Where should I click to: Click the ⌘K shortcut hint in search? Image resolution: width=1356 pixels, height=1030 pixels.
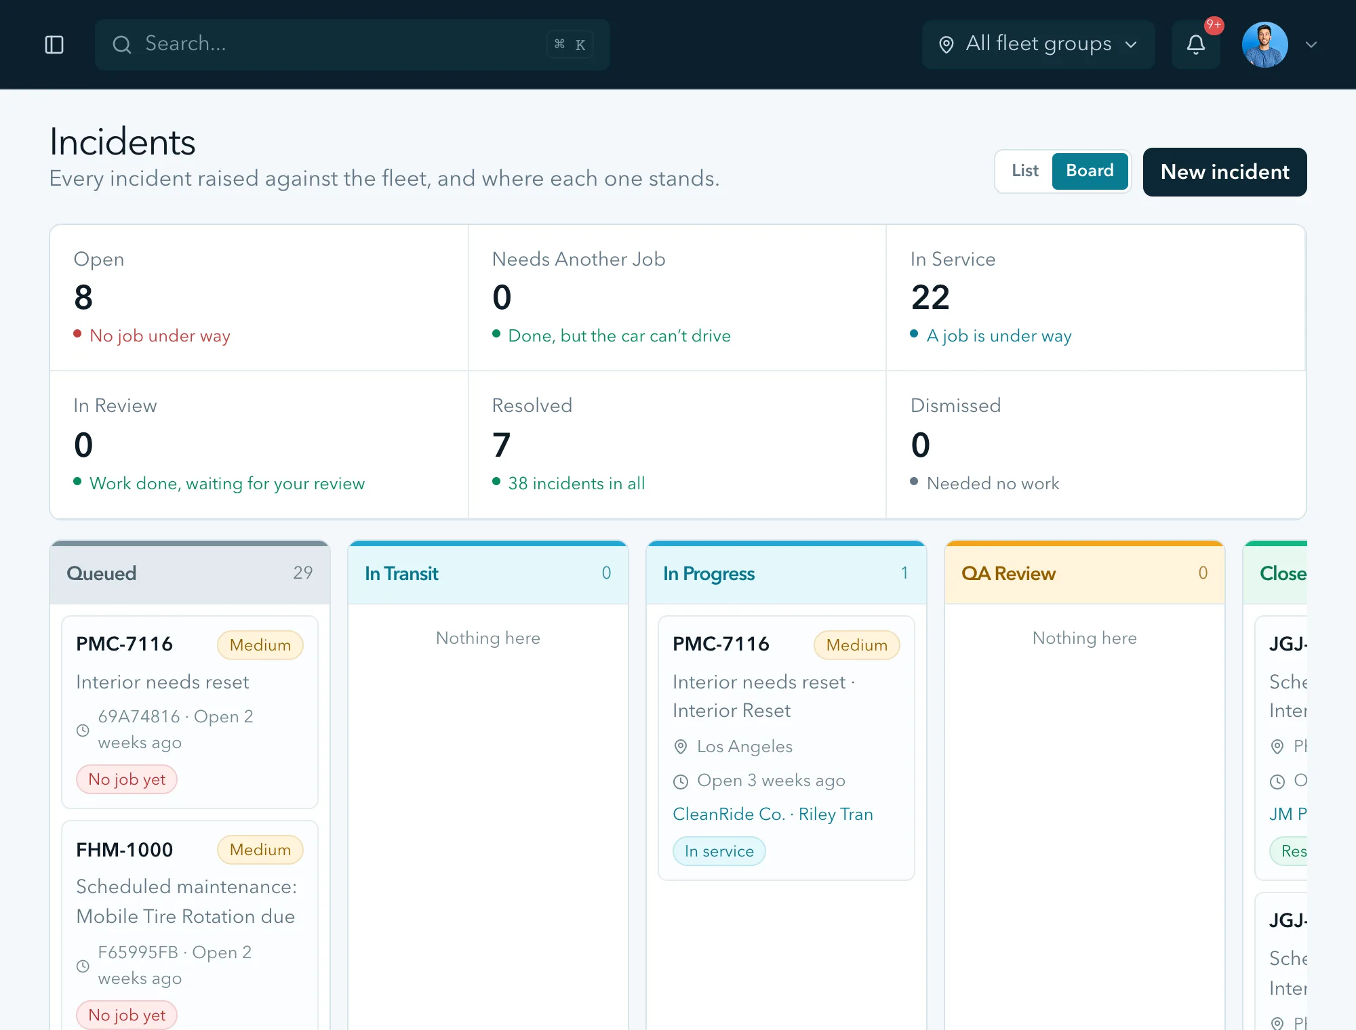[570, 45]
